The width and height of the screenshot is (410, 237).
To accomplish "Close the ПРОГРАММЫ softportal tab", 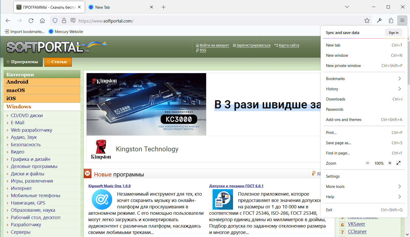I will 79,7.
